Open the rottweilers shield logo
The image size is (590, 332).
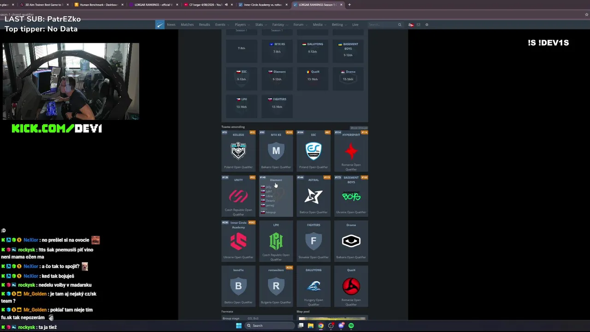tap(276, 286)
